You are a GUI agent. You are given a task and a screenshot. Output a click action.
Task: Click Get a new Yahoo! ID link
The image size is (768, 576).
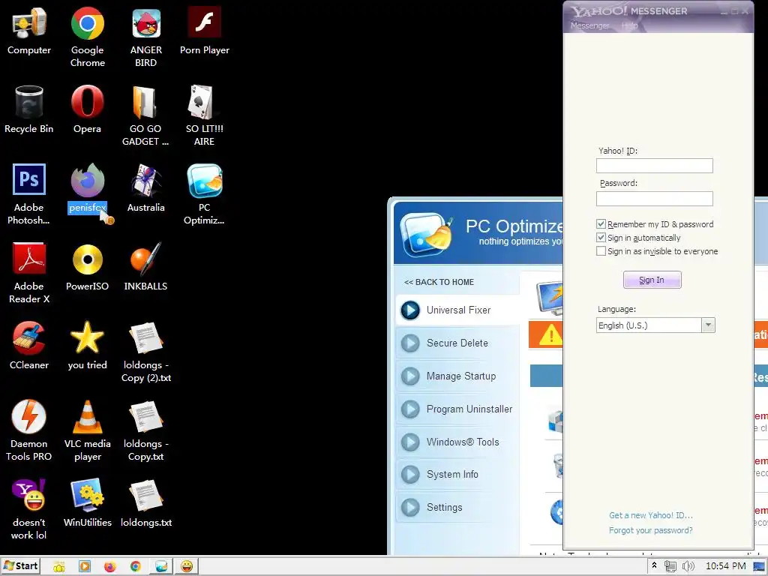(650, 515)
